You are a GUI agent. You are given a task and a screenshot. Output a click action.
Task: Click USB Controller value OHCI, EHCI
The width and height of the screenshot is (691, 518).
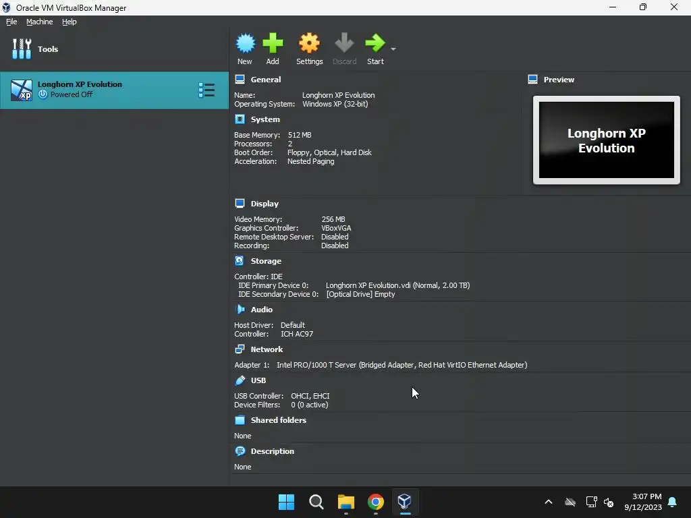(x=310, y=396)
